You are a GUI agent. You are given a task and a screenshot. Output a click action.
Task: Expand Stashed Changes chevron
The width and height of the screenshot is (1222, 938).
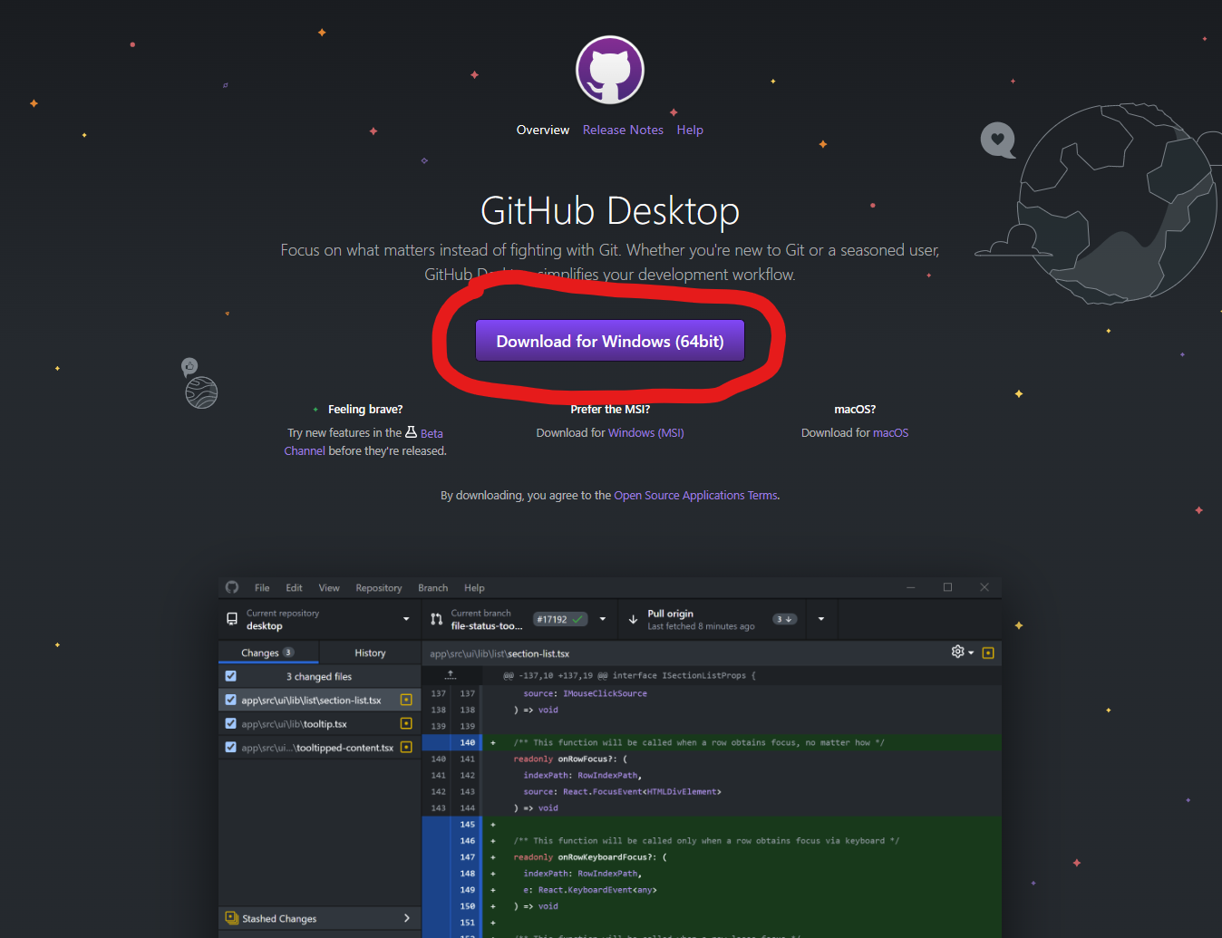point(407,918)
